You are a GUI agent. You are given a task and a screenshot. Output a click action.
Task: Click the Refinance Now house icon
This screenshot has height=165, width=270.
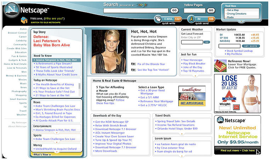click(x=221, y=66)
